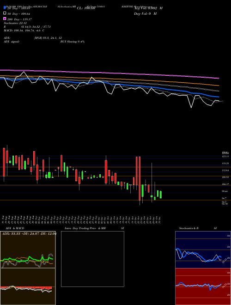
Task: Select the '50 Day = 108.64' label
Action: pyautogui.click(x=18, y=14)
